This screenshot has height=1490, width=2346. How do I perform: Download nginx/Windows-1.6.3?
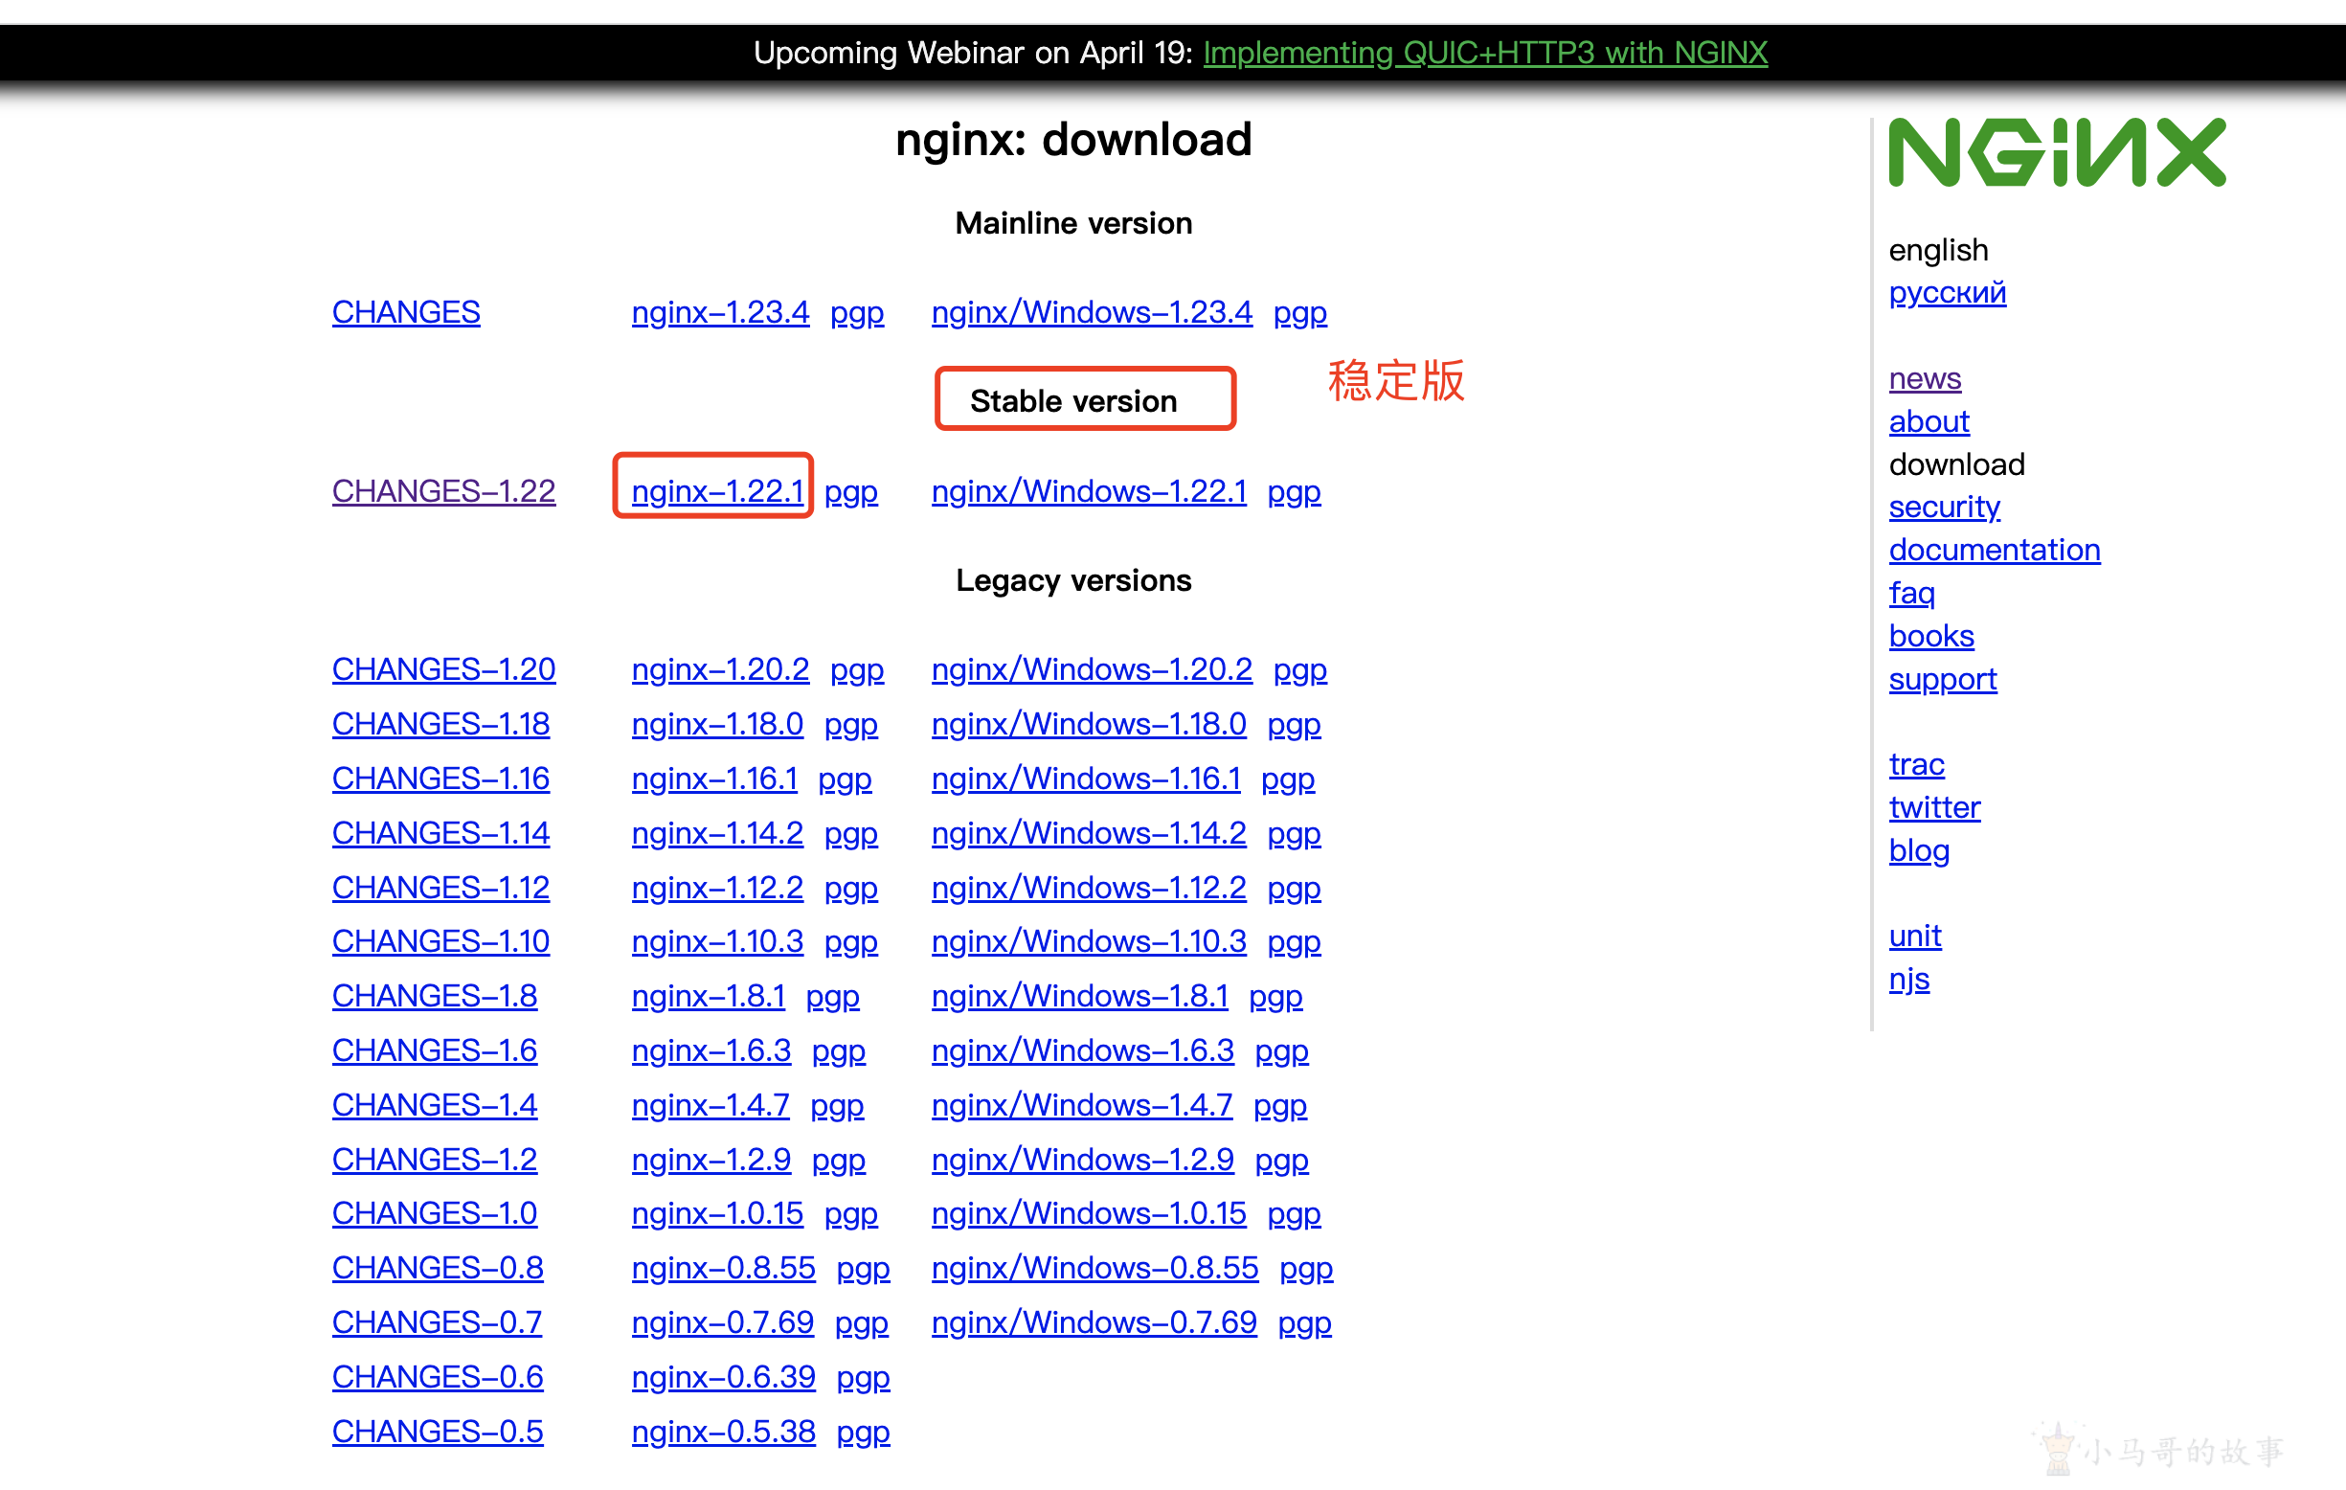(x=1082, y=1050)
